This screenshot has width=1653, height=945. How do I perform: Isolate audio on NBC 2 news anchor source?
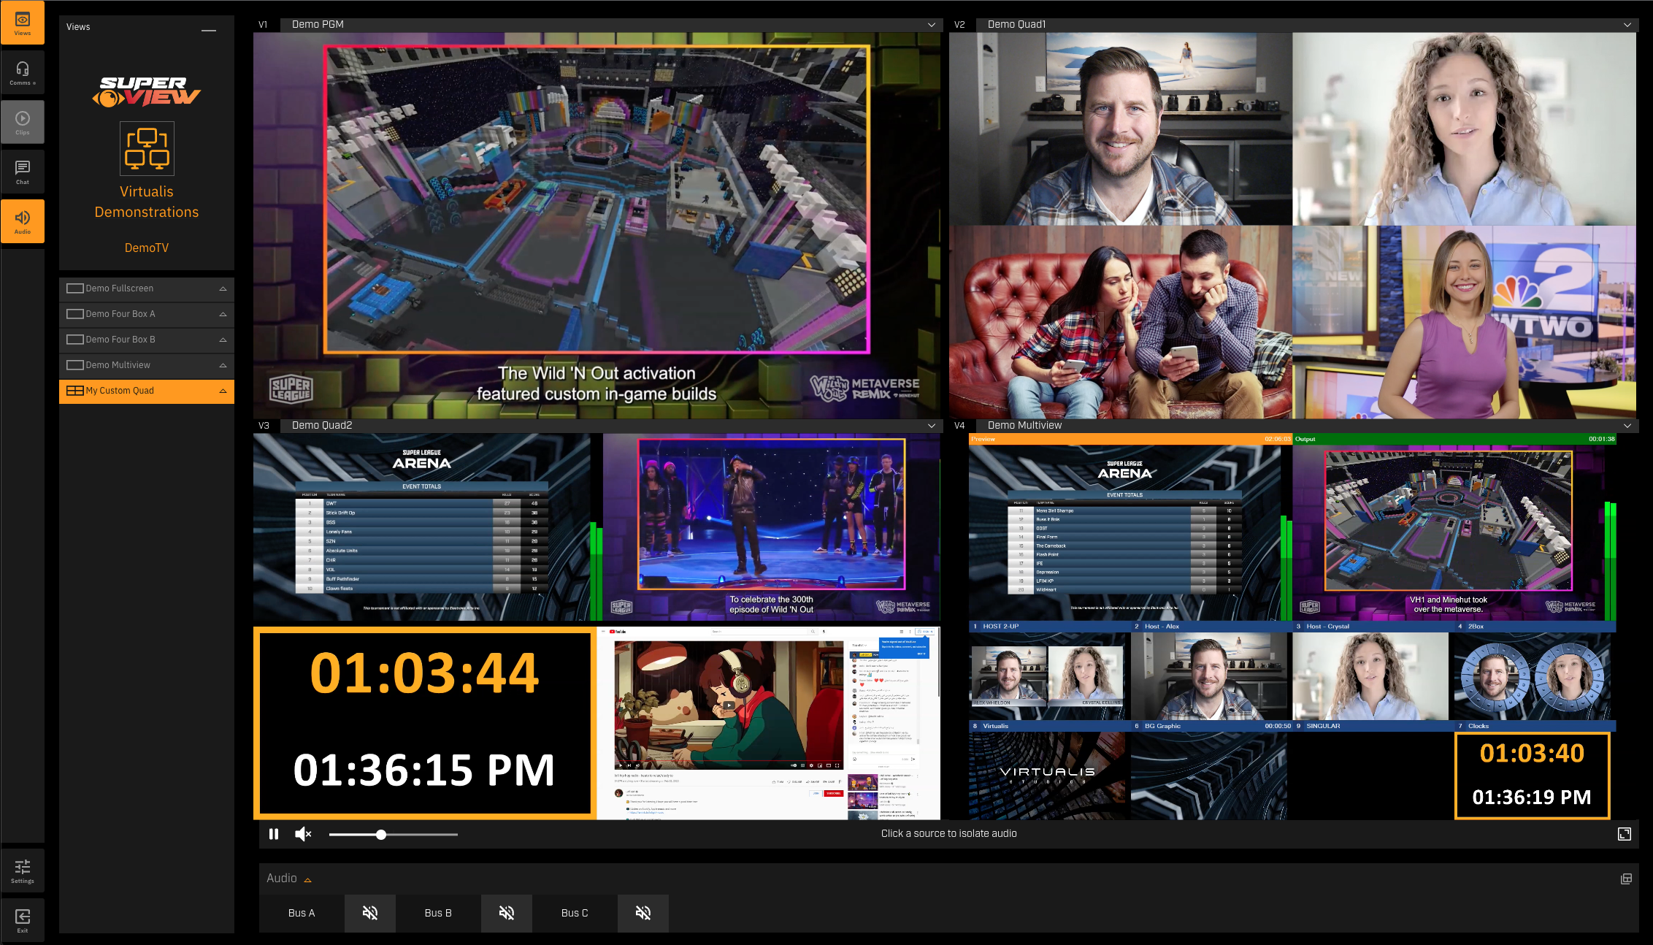1465,322
